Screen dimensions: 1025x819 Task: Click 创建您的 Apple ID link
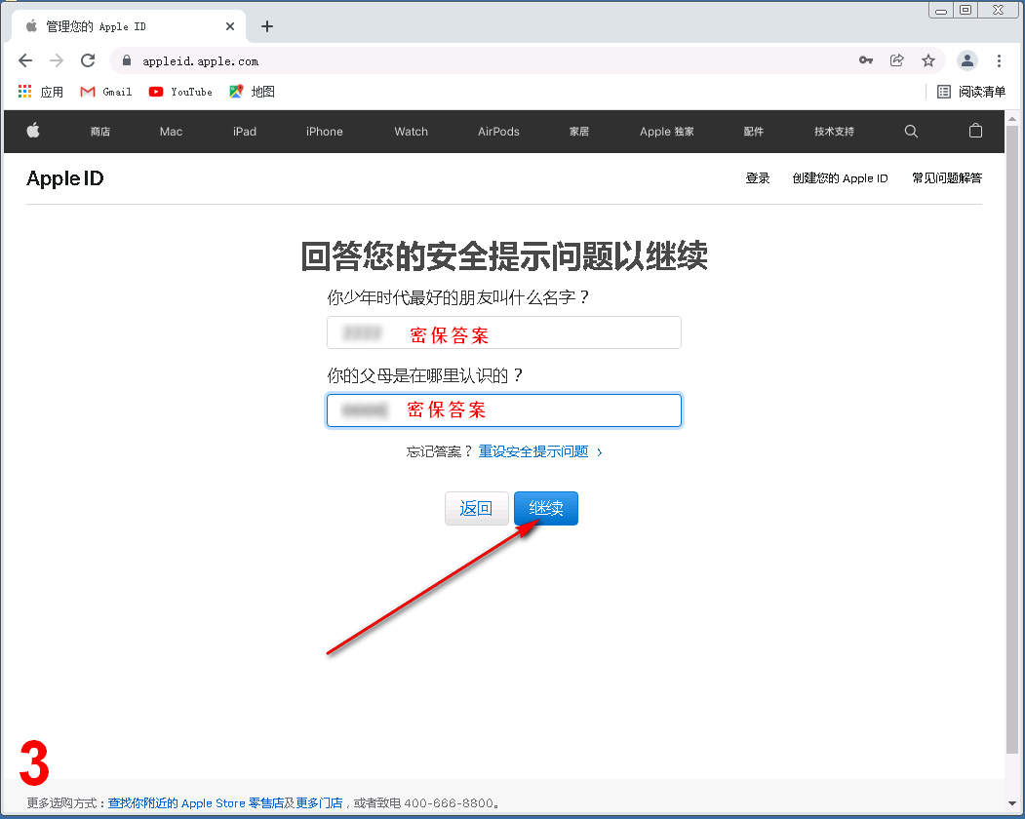point(840,177)
